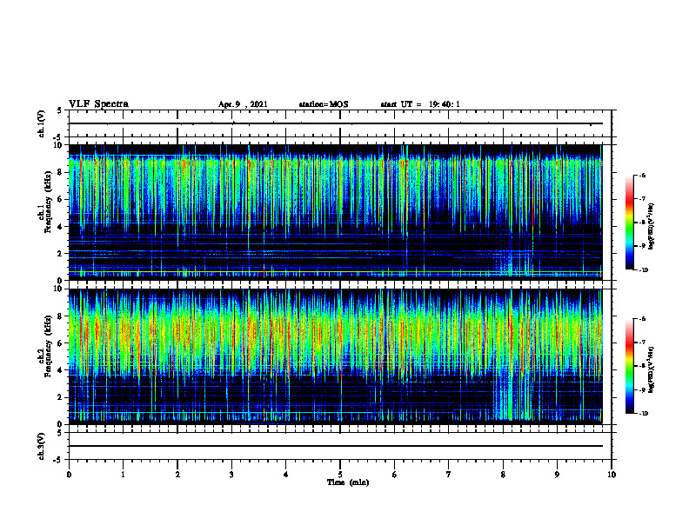Screen dimensions: 689x532
Task: Click the ch.1 voltage waveform trace
Action: [x=335, y=123]
